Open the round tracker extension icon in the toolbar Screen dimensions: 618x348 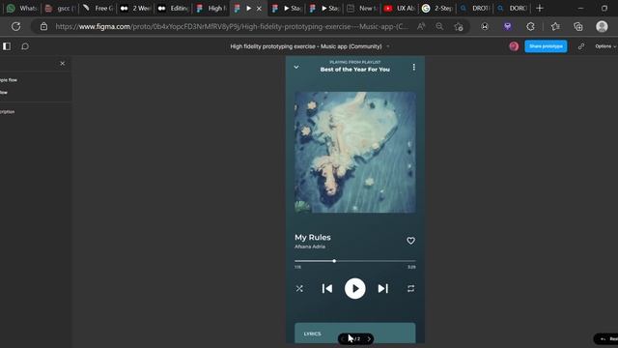point(485,26)
